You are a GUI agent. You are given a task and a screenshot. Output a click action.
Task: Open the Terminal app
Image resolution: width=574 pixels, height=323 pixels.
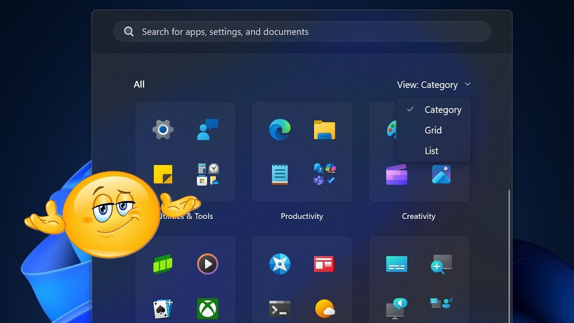pyautogui.click(x=280, y=309)
